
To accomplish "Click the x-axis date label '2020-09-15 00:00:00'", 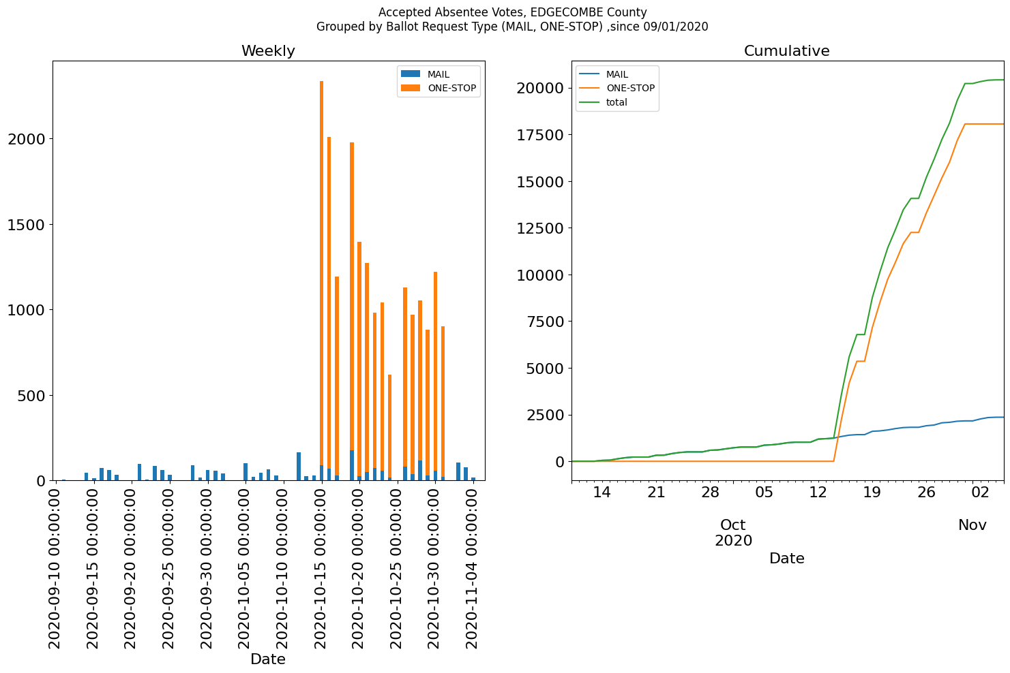I will coord(93,567).
